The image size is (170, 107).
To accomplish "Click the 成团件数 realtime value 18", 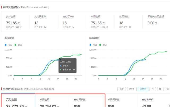I will 121,23.
